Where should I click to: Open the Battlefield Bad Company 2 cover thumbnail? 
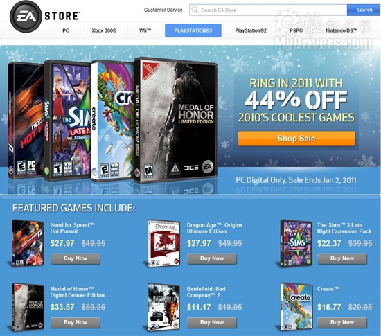pyautogui.click(x=164, y=307)
